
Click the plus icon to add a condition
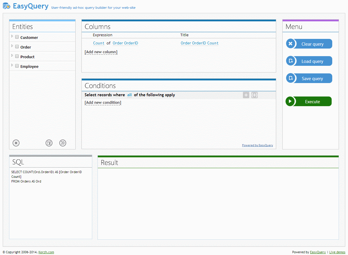coord(246,95)
